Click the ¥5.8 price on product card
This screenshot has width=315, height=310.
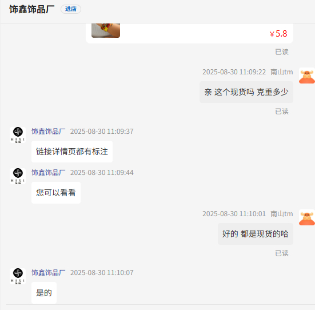pyautogui.click(x=278, y=34)
